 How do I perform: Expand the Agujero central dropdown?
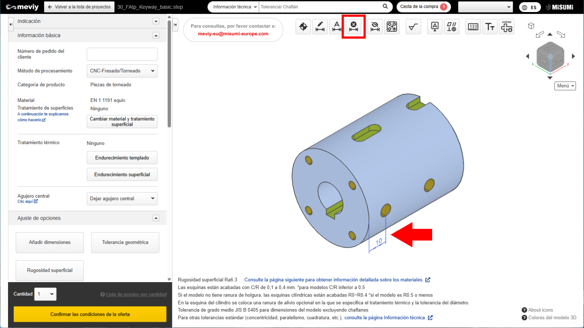point(122,199)
